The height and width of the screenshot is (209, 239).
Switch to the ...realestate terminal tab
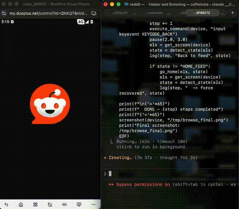tap(154, 13)
